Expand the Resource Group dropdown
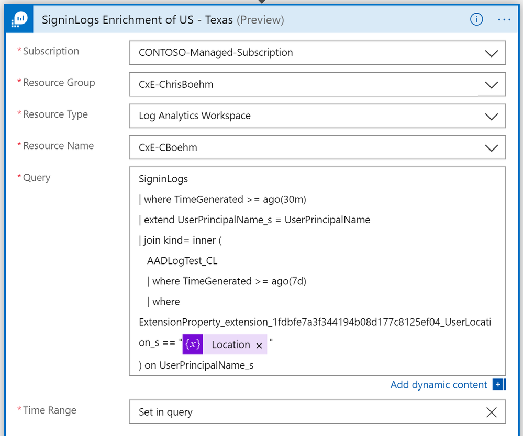 click(x=491, y=85)
